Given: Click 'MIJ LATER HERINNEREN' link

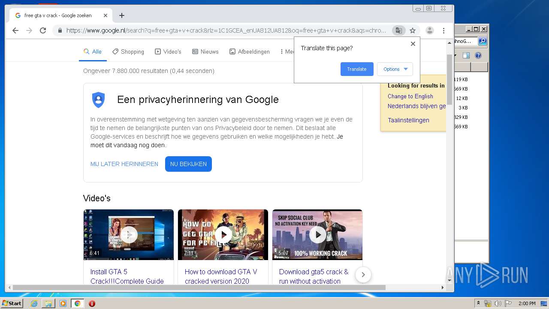Looking at the screenshot, I should click(124, 164).
